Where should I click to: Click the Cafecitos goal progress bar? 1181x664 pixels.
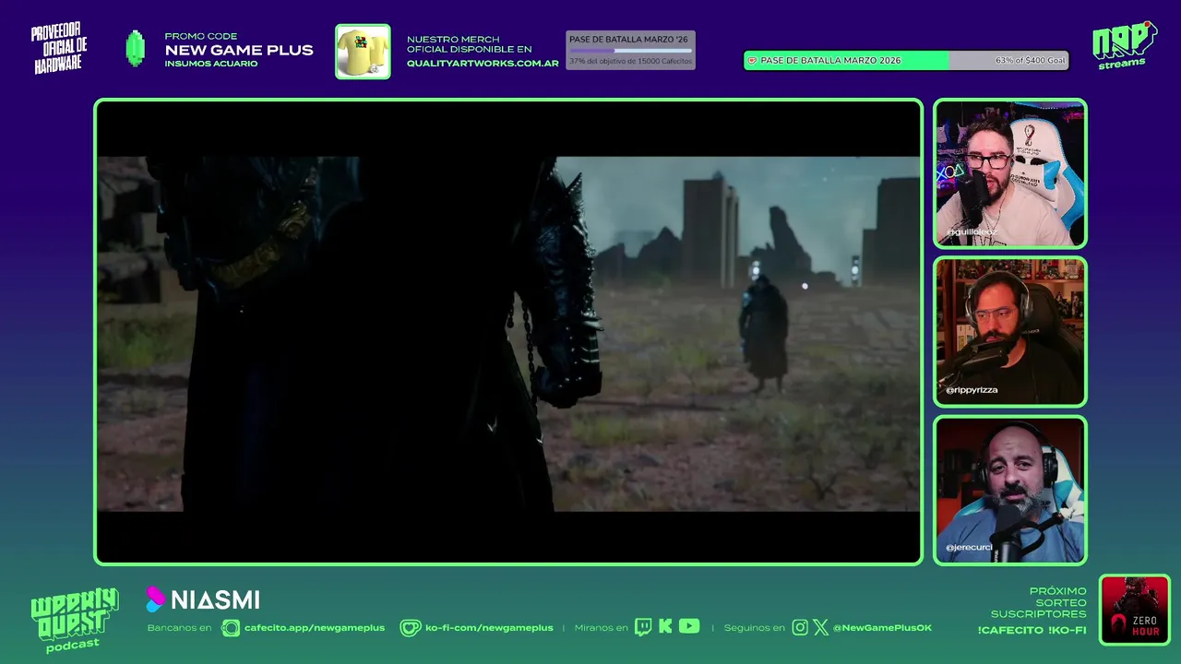tap(630, 51)
